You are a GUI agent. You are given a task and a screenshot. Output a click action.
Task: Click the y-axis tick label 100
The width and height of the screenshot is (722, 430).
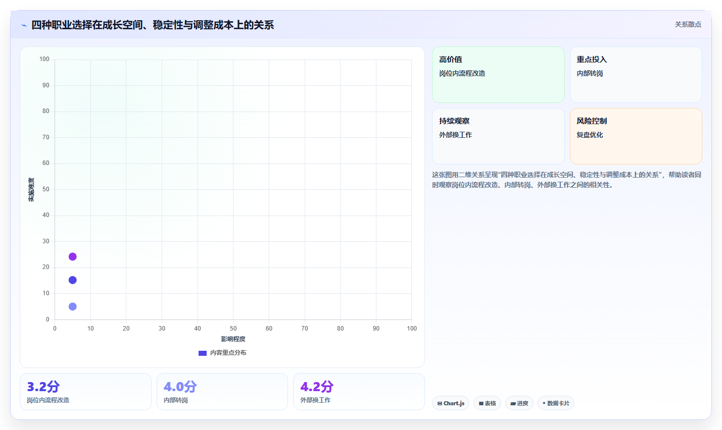[44, 59]
